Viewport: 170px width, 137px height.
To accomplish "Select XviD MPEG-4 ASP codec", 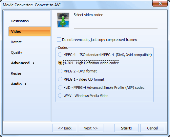I will click(x=60, y=88).
